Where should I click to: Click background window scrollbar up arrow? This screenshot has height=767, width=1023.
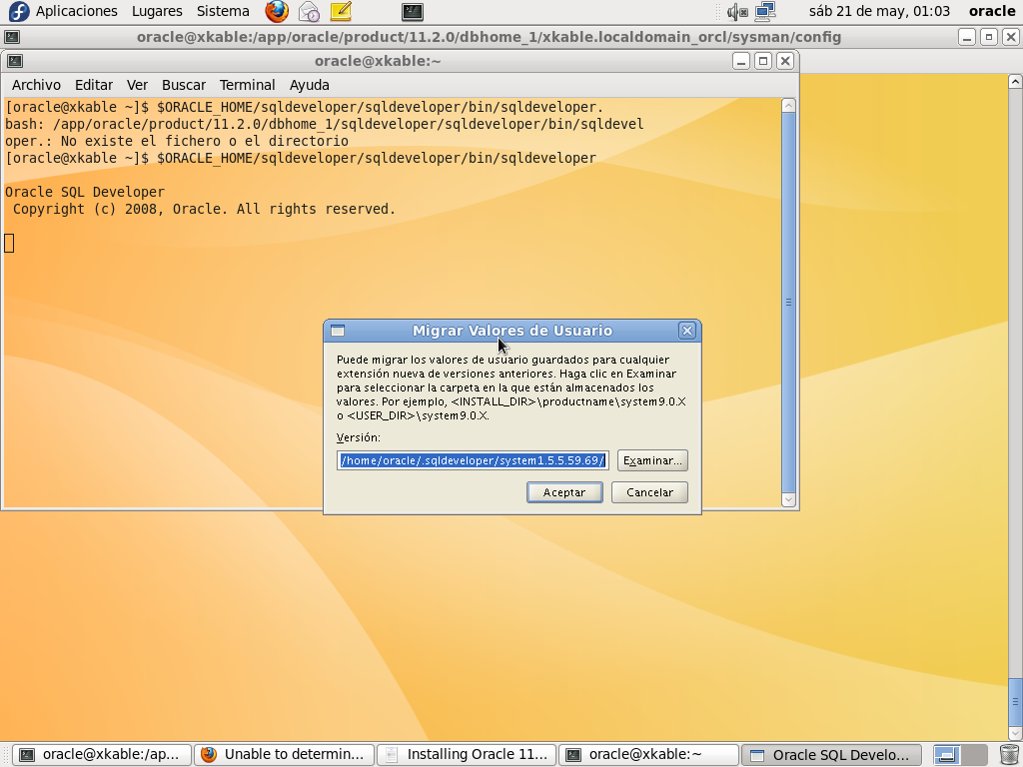[x=1015, y=82]
